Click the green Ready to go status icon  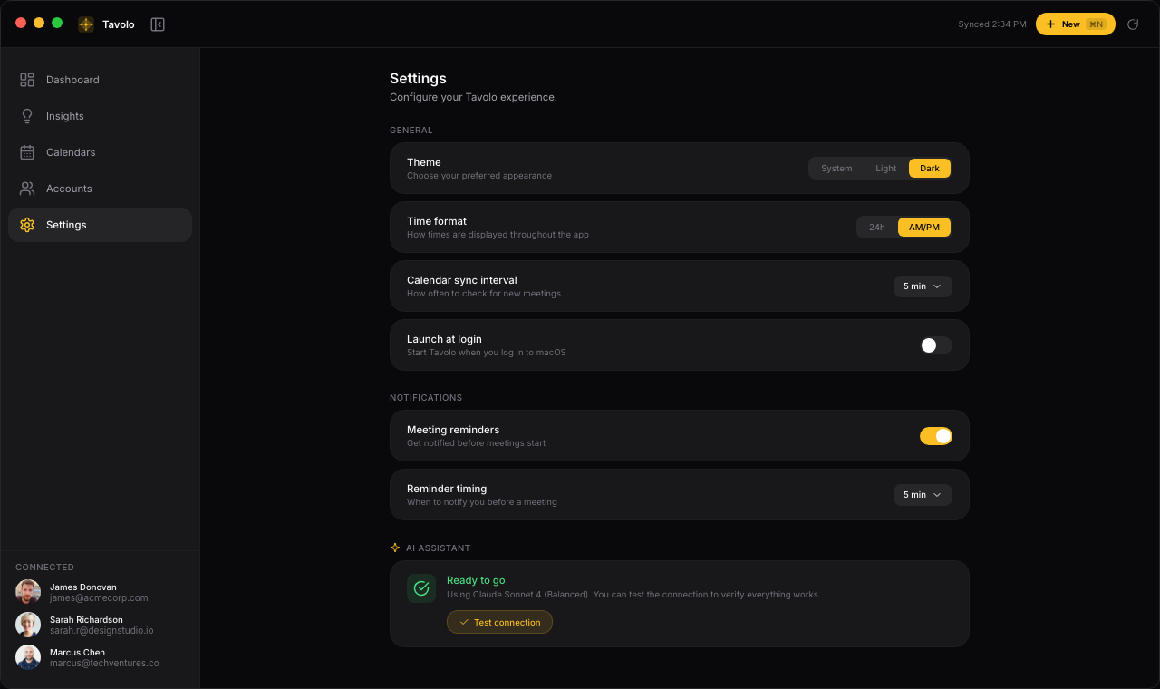(x=421, y=588)
